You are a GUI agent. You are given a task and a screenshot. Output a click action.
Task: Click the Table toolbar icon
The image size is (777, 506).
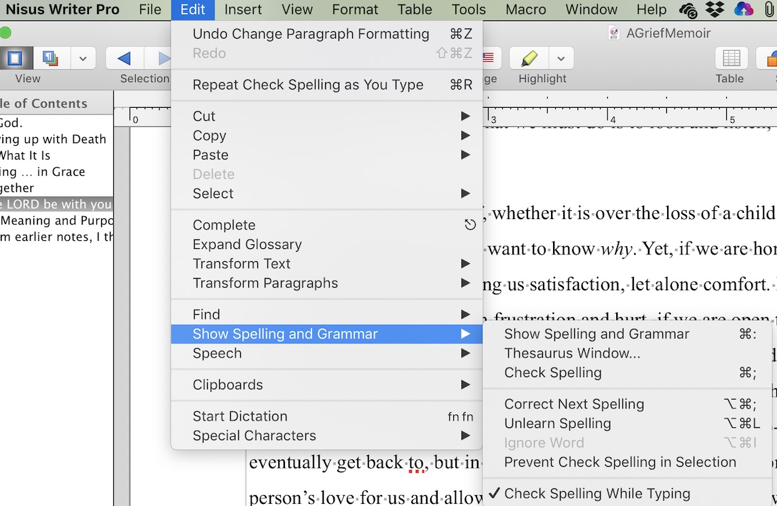pyautogui.click(x=731, y=58)
